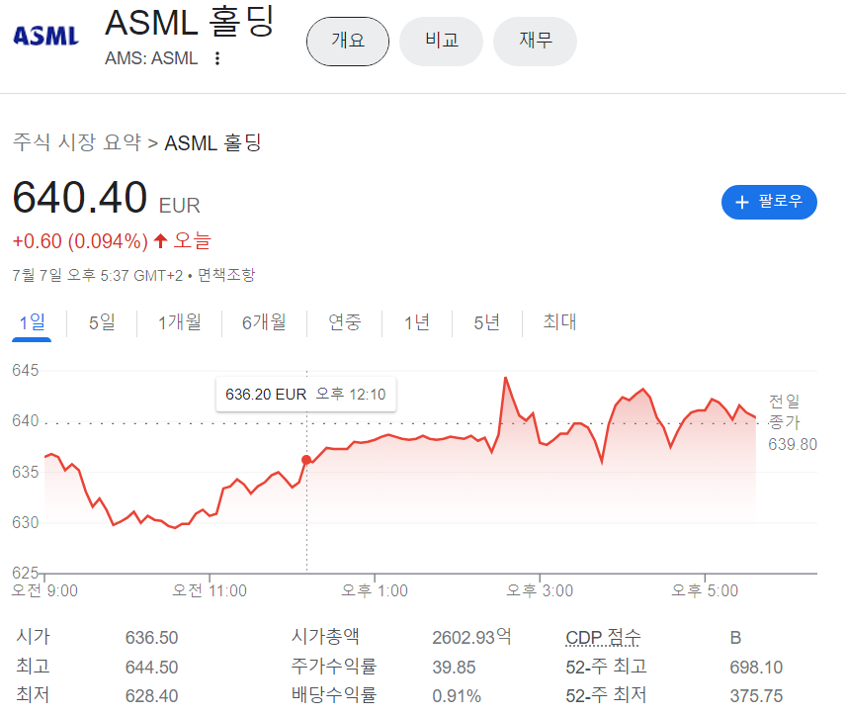Switch to the 비교 compare tab
The height and width of the screenshot is (716, 846).
tap(441, 41)
